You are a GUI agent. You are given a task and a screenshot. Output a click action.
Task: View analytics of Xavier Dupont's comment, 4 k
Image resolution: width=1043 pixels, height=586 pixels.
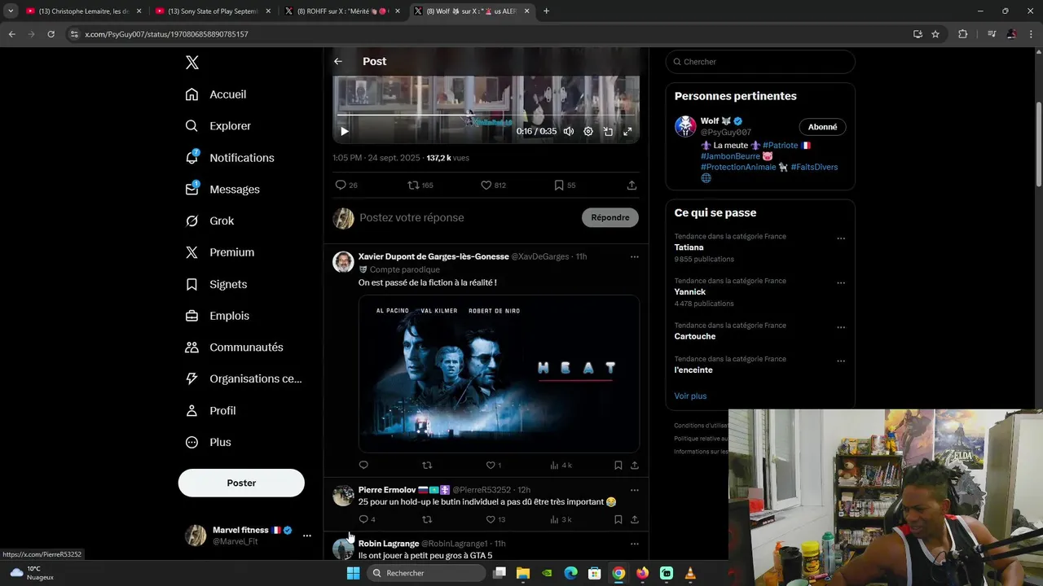(561, 466)
